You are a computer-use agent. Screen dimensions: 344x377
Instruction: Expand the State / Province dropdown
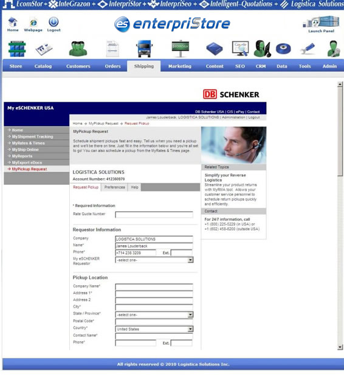(x=154, y=315)
